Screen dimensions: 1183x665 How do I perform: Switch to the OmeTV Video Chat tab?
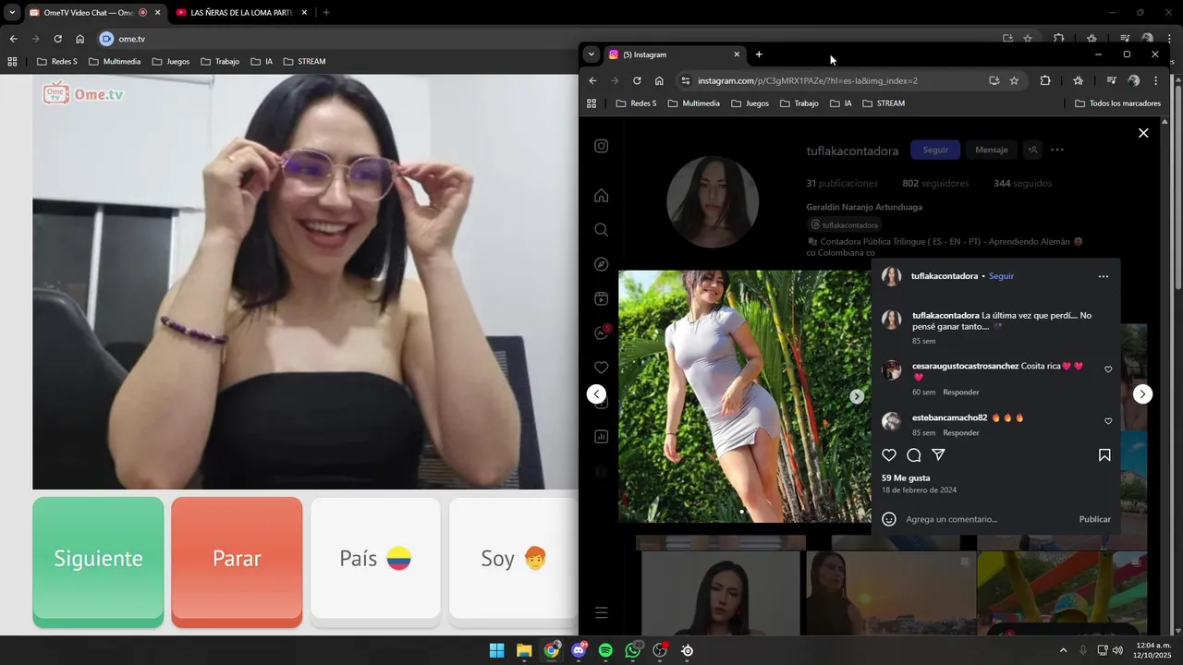coord(92,13)
